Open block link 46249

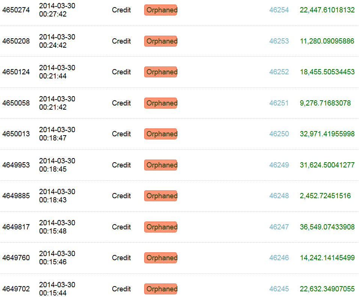[x=279, y=165]
